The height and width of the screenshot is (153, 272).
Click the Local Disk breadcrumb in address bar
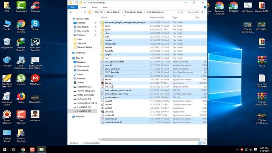113,12
